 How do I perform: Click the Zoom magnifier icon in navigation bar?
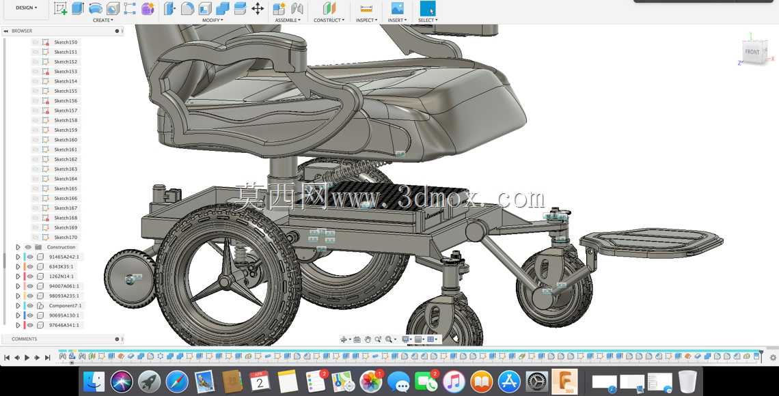coord(379,339)
